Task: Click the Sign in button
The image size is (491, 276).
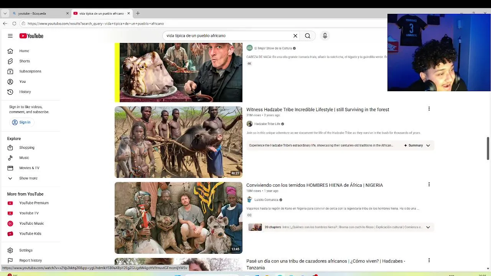Action: (21, 122)
